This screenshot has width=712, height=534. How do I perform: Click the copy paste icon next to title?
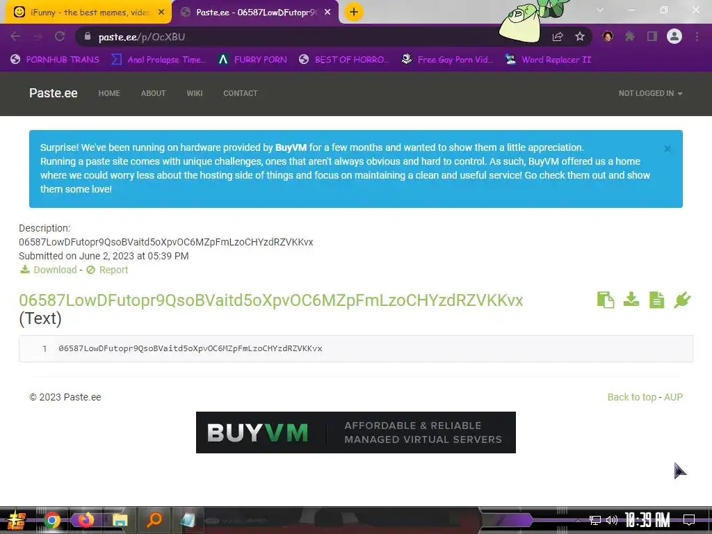coord(606,300)
